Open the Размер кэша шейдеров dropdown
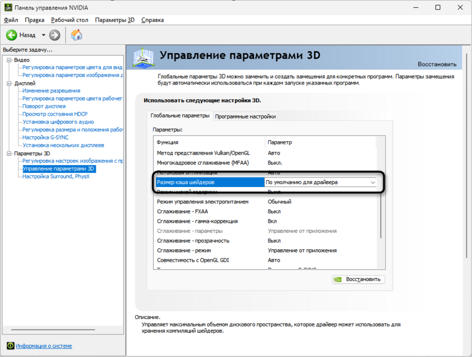 [321, 182]
